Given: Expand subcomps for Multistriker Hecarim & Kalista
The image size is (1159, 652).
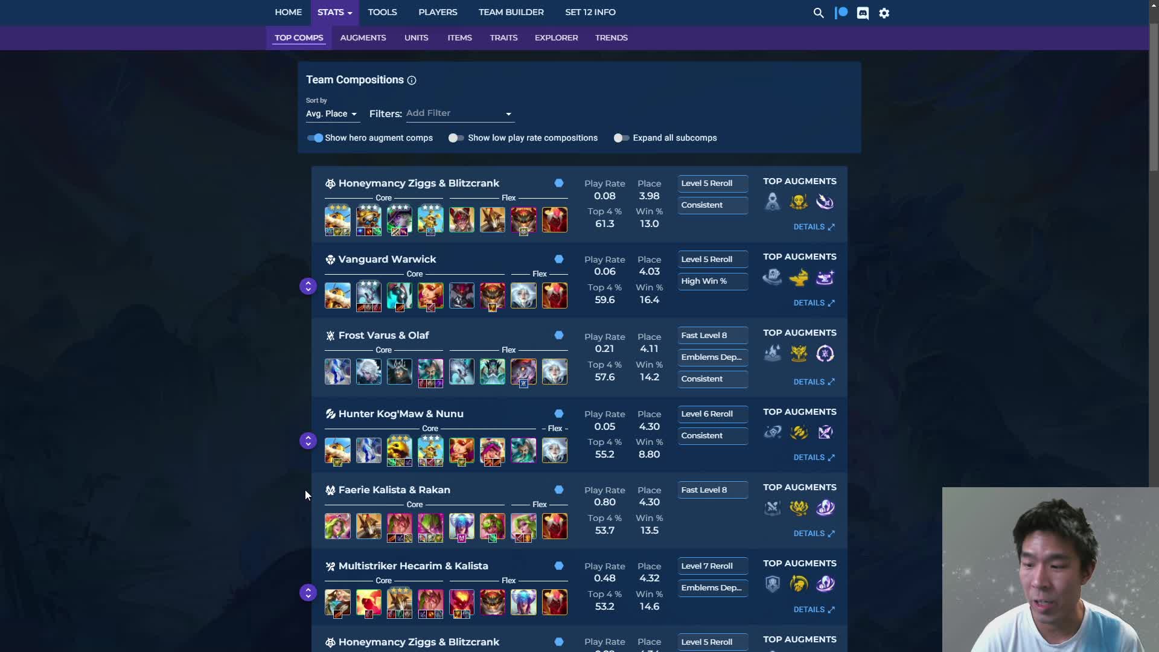Looking at the screenshot, I should click(308, 593).
